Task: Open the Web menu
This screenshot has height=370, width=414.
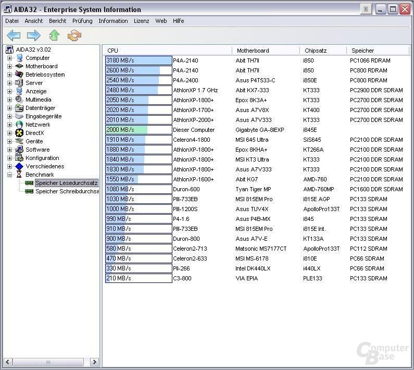Action: (x=161, y=21)
